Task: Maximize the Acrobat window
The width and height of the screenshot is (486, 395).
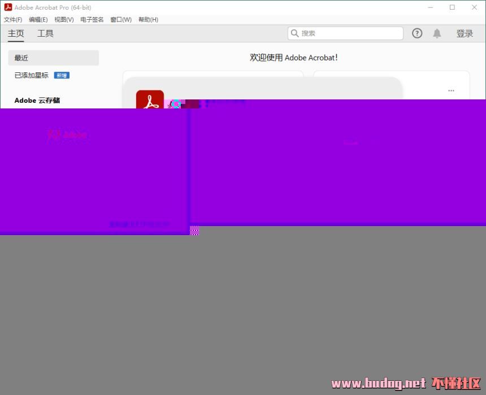Action: click(452, 7)
